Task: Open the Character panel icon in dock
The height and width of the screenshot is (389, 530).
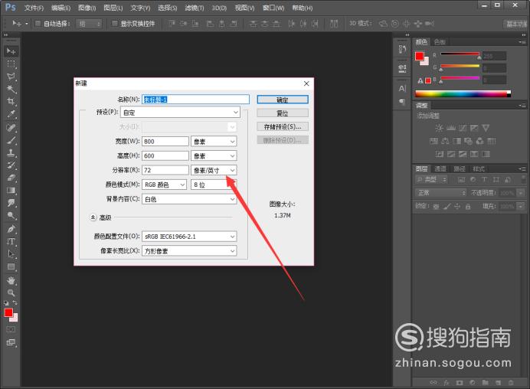Action: pyautogui.click(x=402, y=89)
